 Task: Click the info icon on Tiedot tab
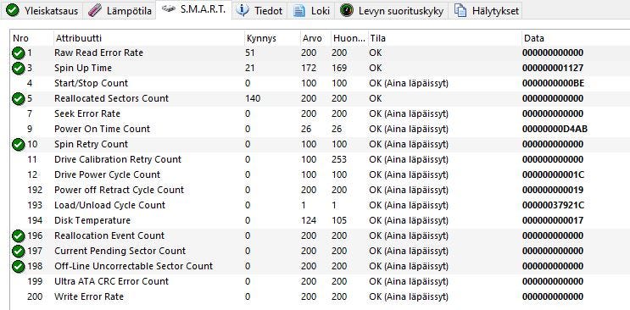coord(243,10)
